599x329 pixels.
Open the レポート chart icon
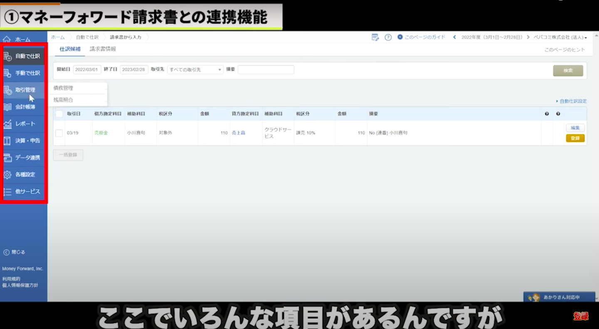7,124
